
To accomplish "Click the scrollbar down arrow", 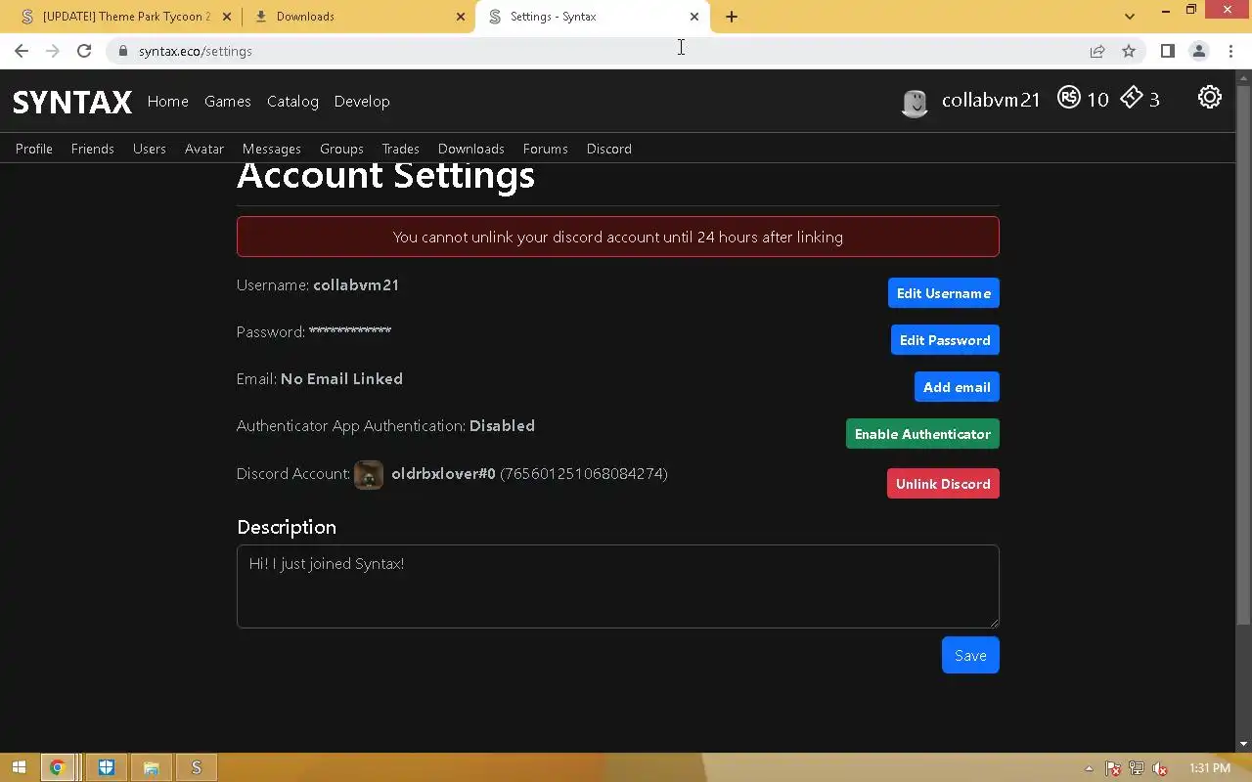I will (1243, 744).
